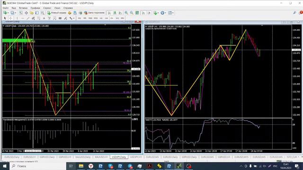The width and height of the screenshot is (303, 170).
Task: Set timeframe to M1
Action: 80,18
